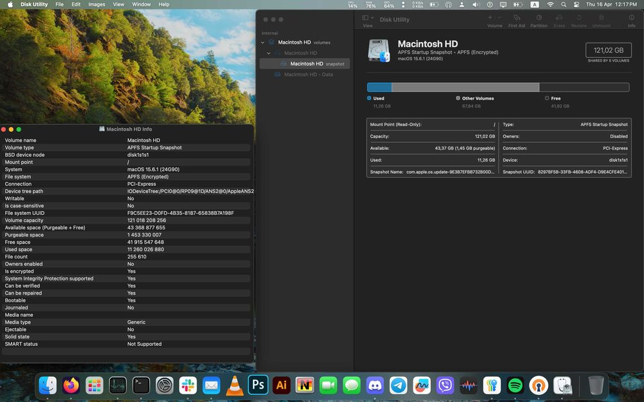Open Spotify from the Dock
This screenshot has height=402, width=644.
(x=515, y=385)
